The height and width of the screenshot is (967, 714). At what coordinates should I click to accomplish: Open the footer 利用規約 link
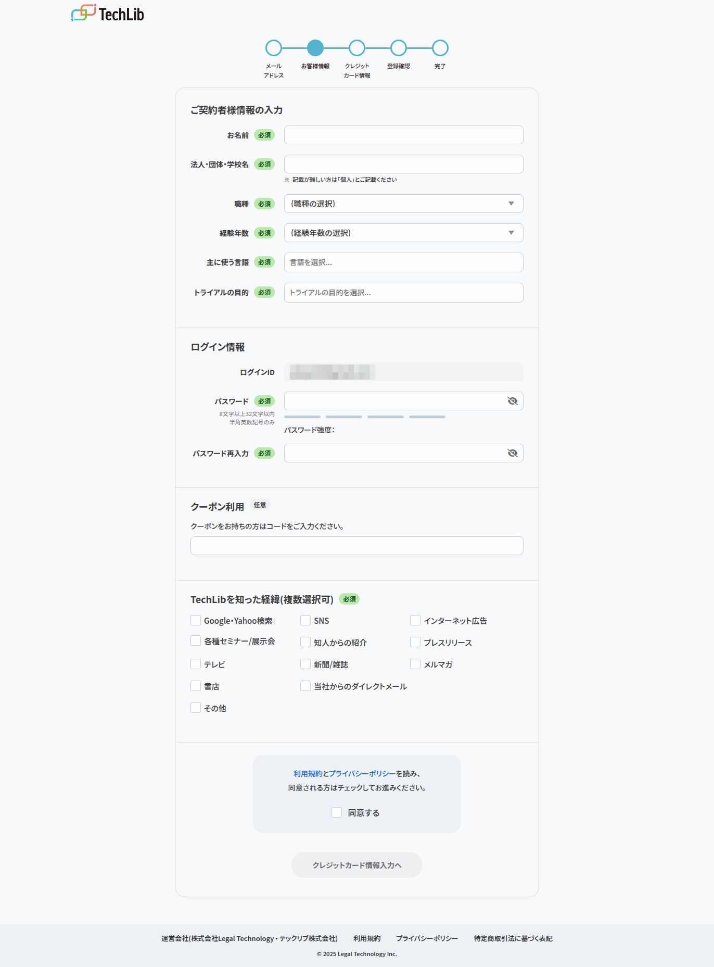click(367, 938)
